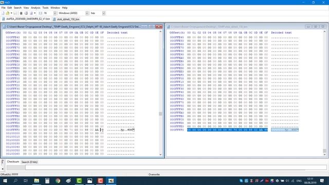Click Offset(h) header in right window
Viewport: 329px width, 185px height.
[x=177, y=32]
